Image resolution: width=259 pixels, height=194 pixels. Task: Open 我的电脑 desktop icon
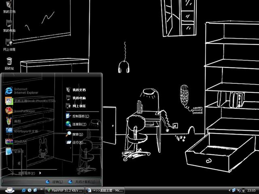9,26
